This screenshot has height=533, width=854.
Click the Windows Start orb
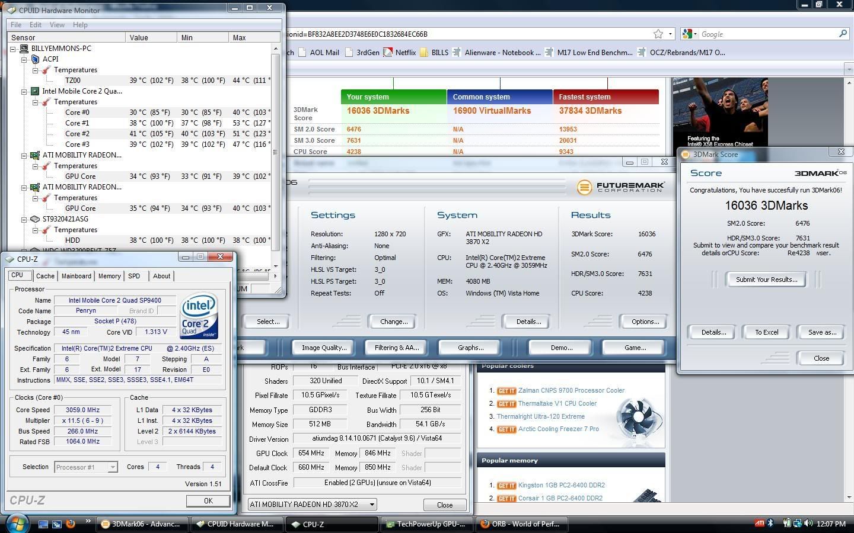(16, 524)
